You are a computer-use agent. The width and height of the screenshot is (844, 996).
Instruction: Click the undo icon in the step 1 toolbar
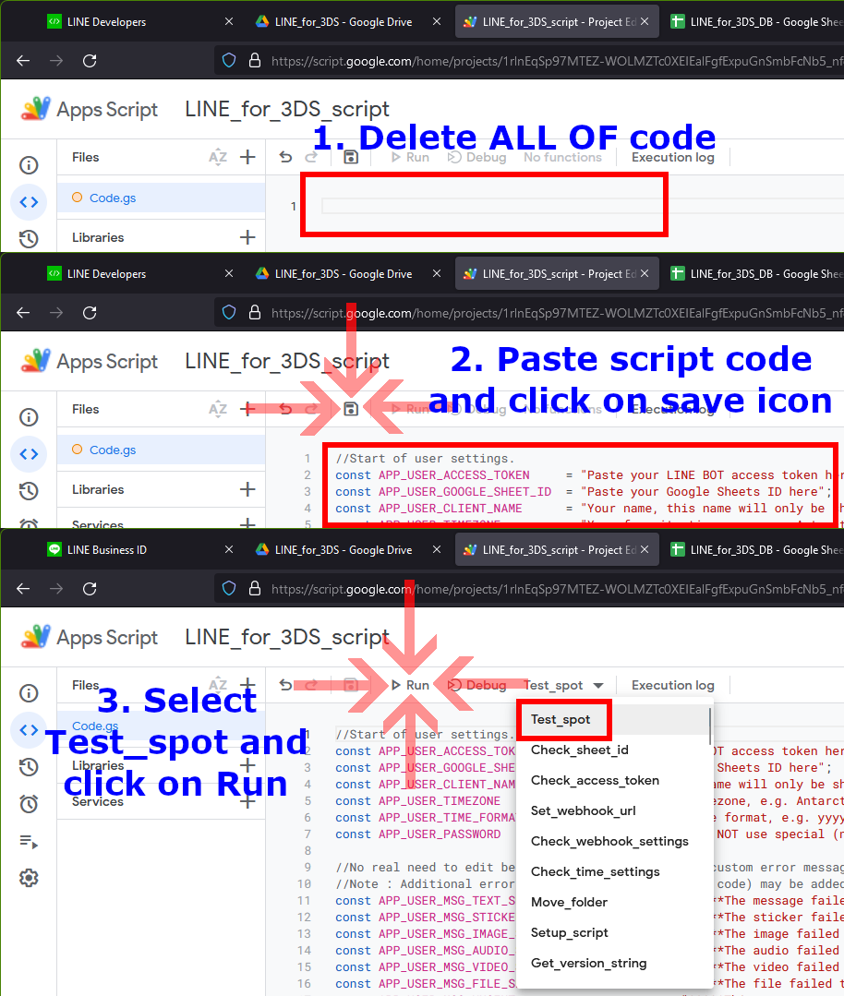coord(286,157)
